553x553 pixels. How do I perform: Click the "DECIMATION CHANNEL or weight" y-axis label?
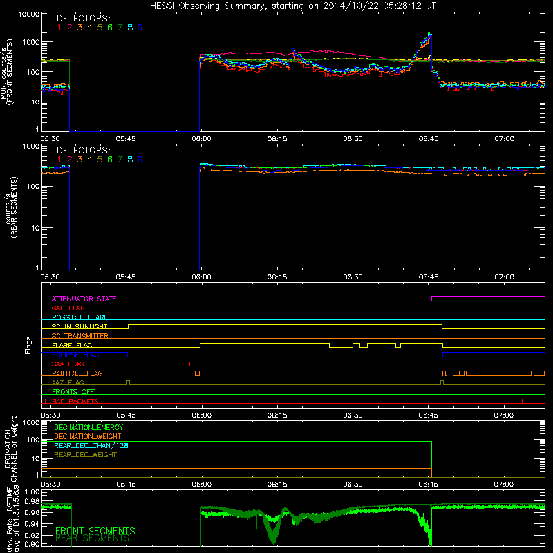tap(10, 449)
